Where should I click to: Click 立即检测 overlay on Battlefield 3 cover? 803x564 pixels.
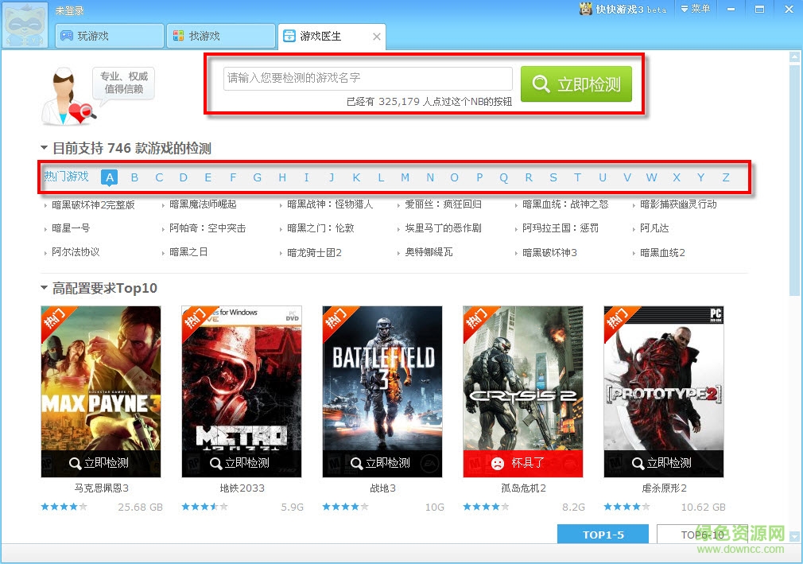pyautogui.click(x=382, y=463)
